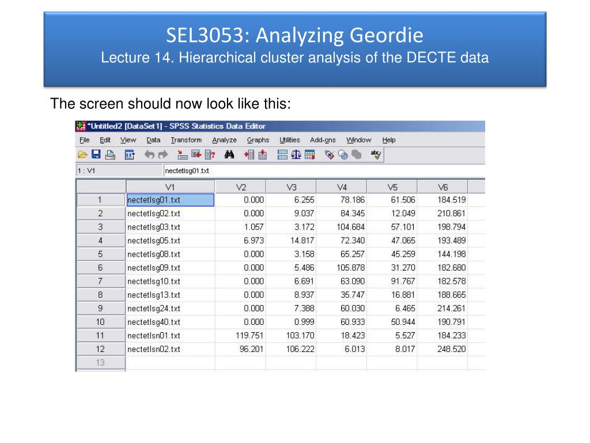Click the Select cases icon
The image size is (590, 443).
pos(309,155)
